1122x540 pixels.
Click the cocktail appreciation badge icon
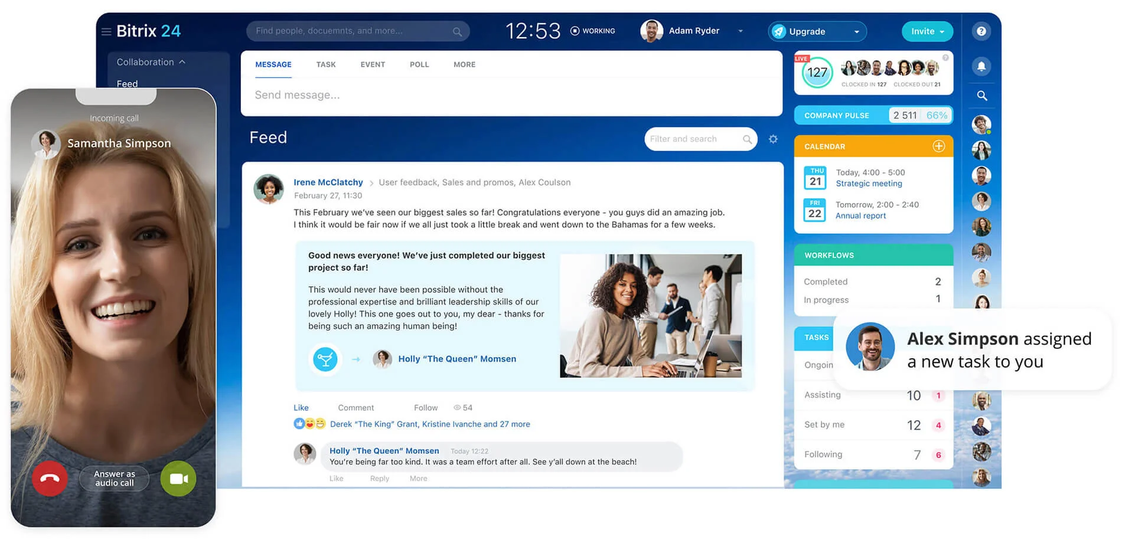point(325,359)
